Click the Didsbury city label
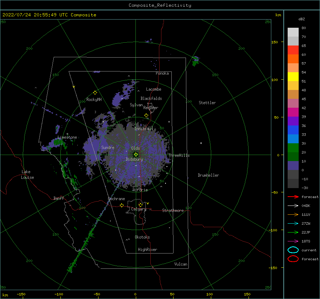This screenshot has height=299, width=320. [x=134, y=159]
